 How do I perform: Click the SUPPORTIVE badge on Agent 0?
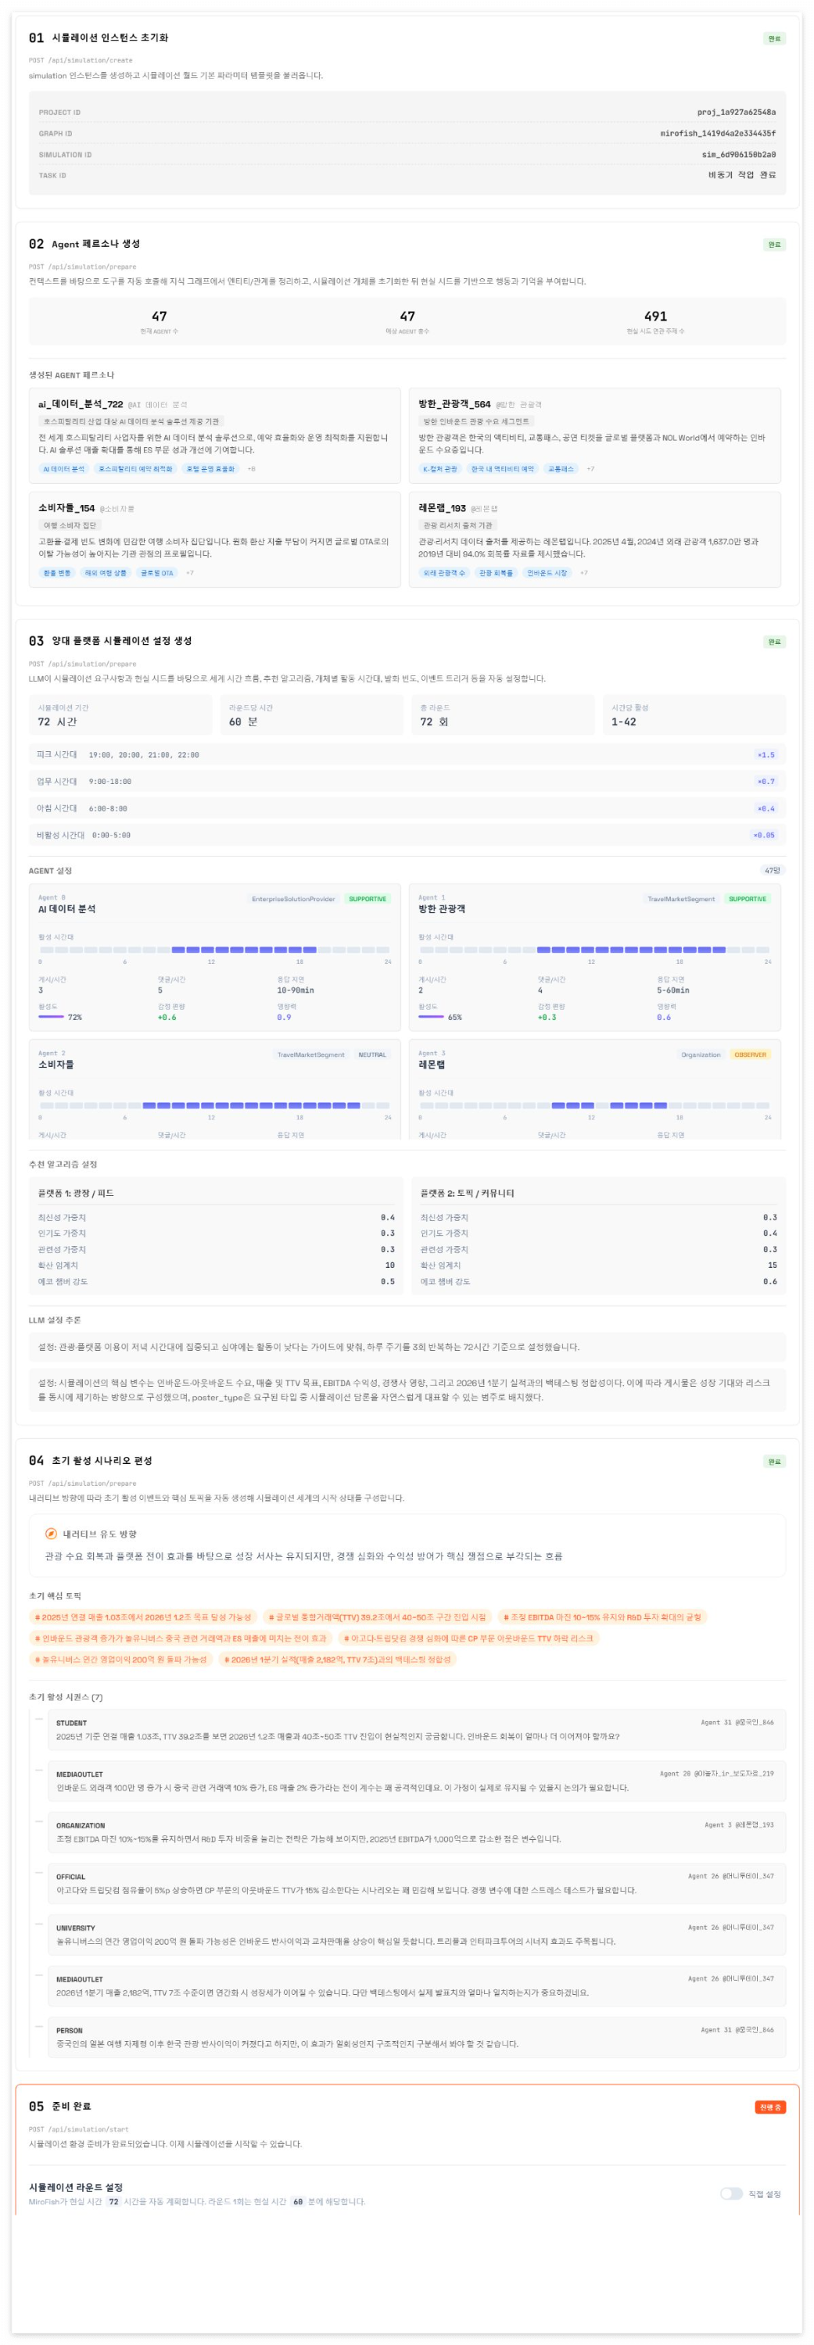point(368,898)
